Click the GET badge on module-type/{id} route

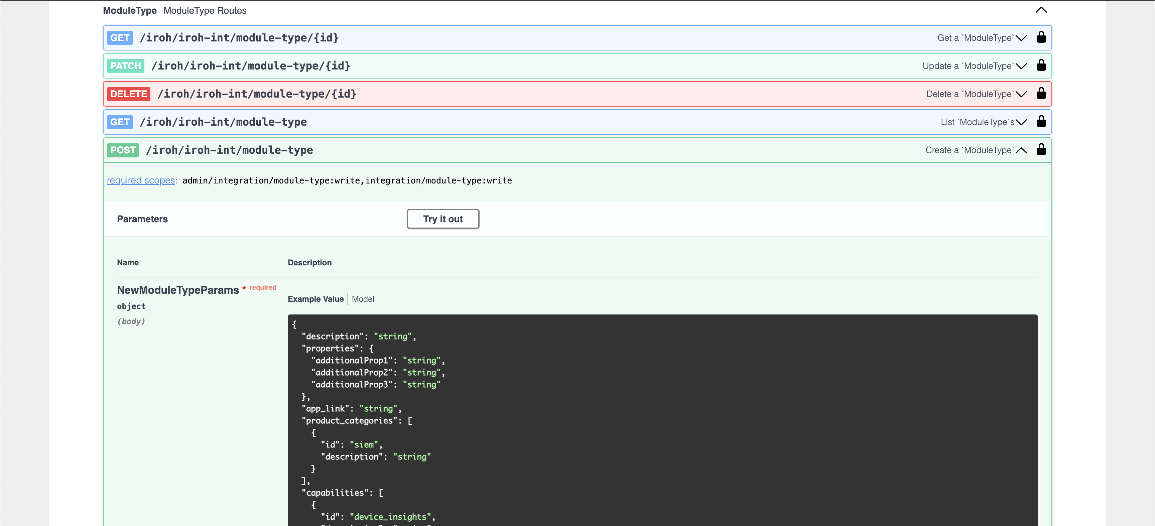pos(119,38)
